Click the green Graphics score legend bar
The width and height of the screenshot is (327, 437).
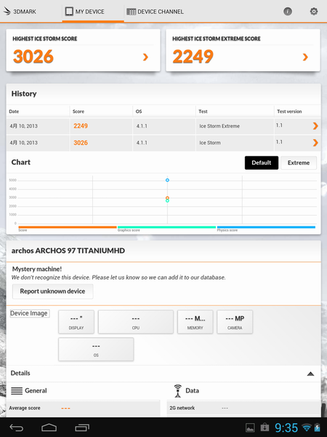[x=166, y=227]
